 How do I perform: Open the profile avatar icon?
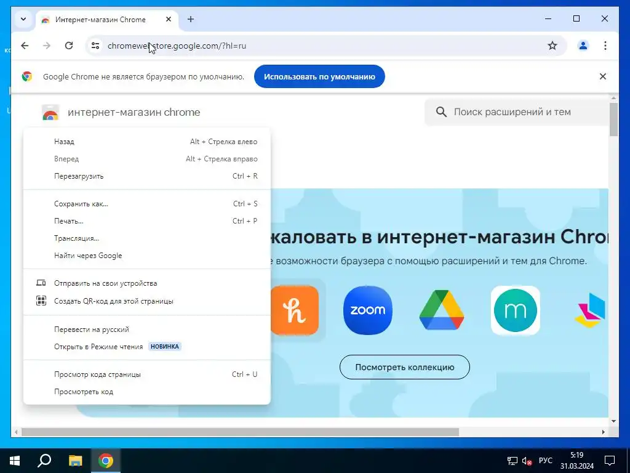pos(583,46)
